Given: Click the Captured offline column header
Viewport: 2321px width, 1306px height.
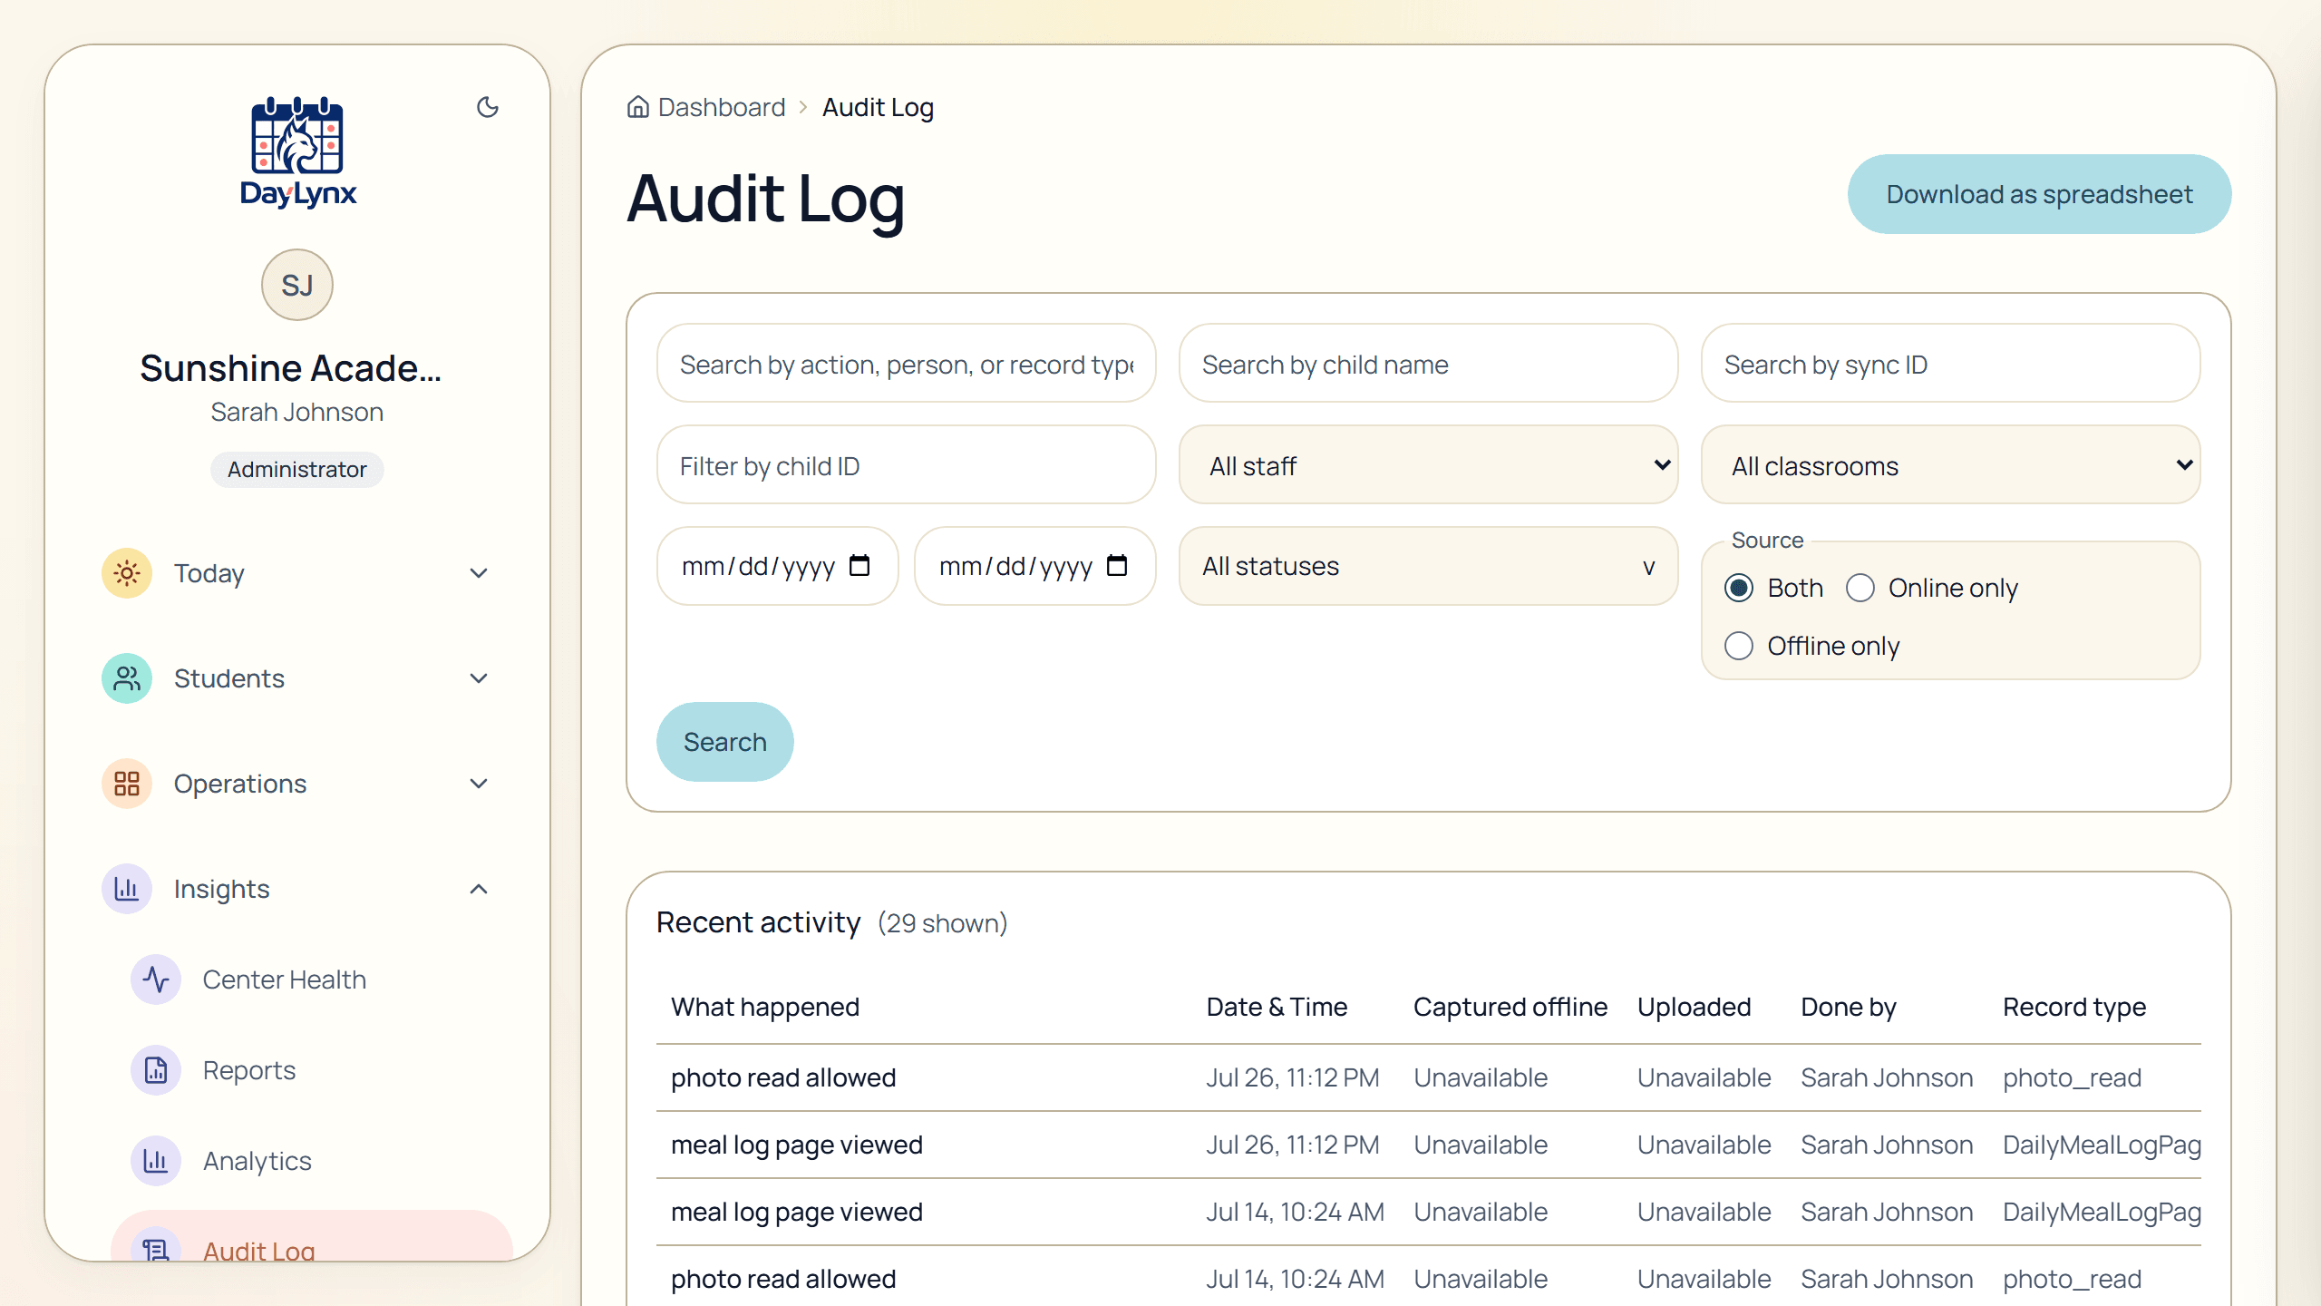Looking at the screenshot, I should point(1510,1007).
